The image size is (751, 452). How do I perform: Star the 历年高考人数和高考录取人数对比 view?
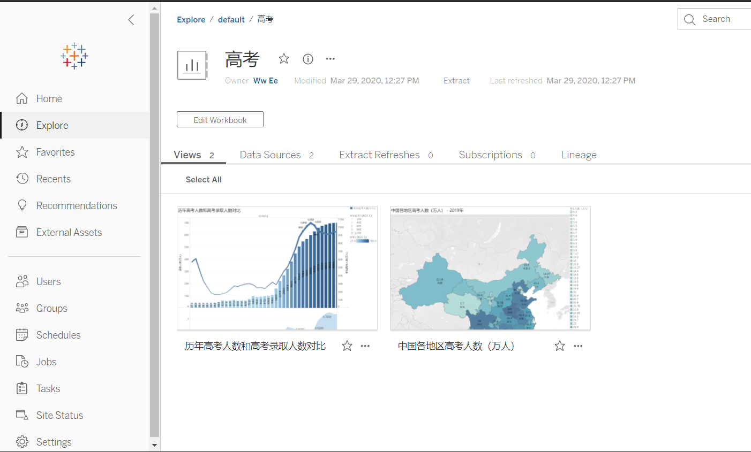coord(347,346)
